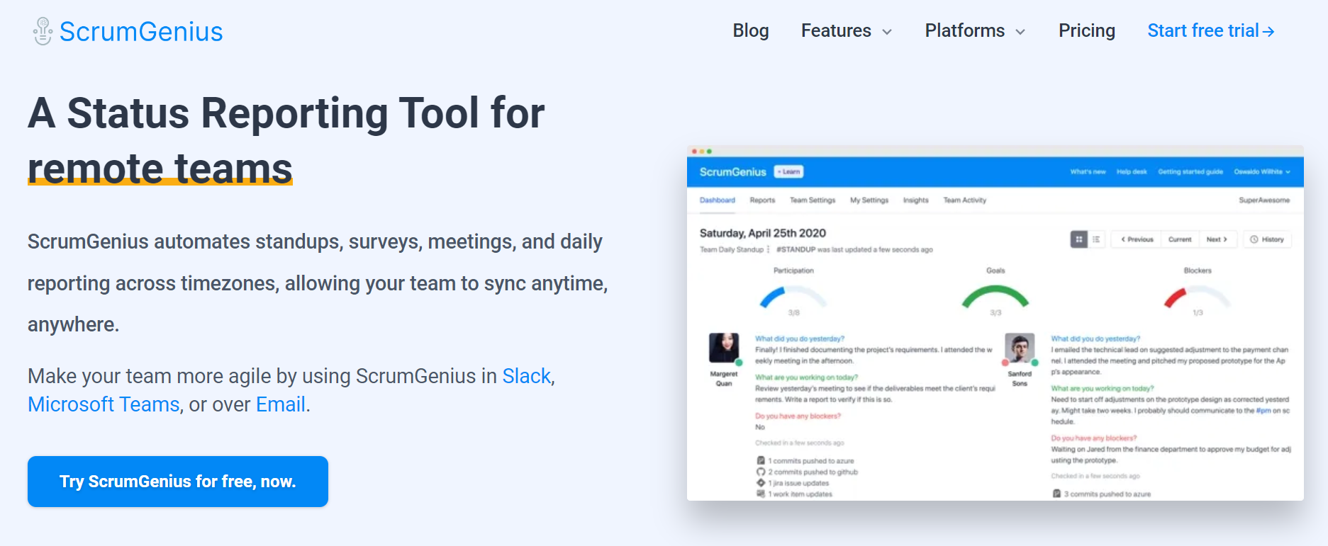
Task: Select list view icon in dashboard preview
Action: pos(1096,239)
